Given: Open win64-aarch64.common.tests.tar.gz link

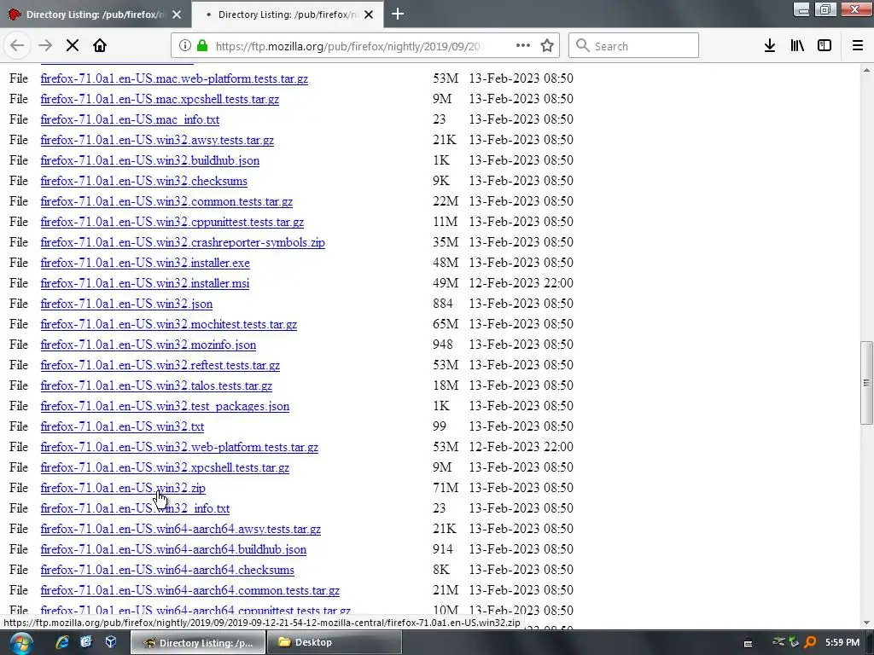Looking at the screenshot, I should click(x=190, y=591).
